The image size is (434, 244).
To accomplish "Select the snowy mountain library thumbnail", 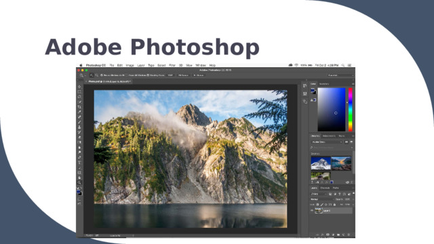I will click(x=321, y=163).
